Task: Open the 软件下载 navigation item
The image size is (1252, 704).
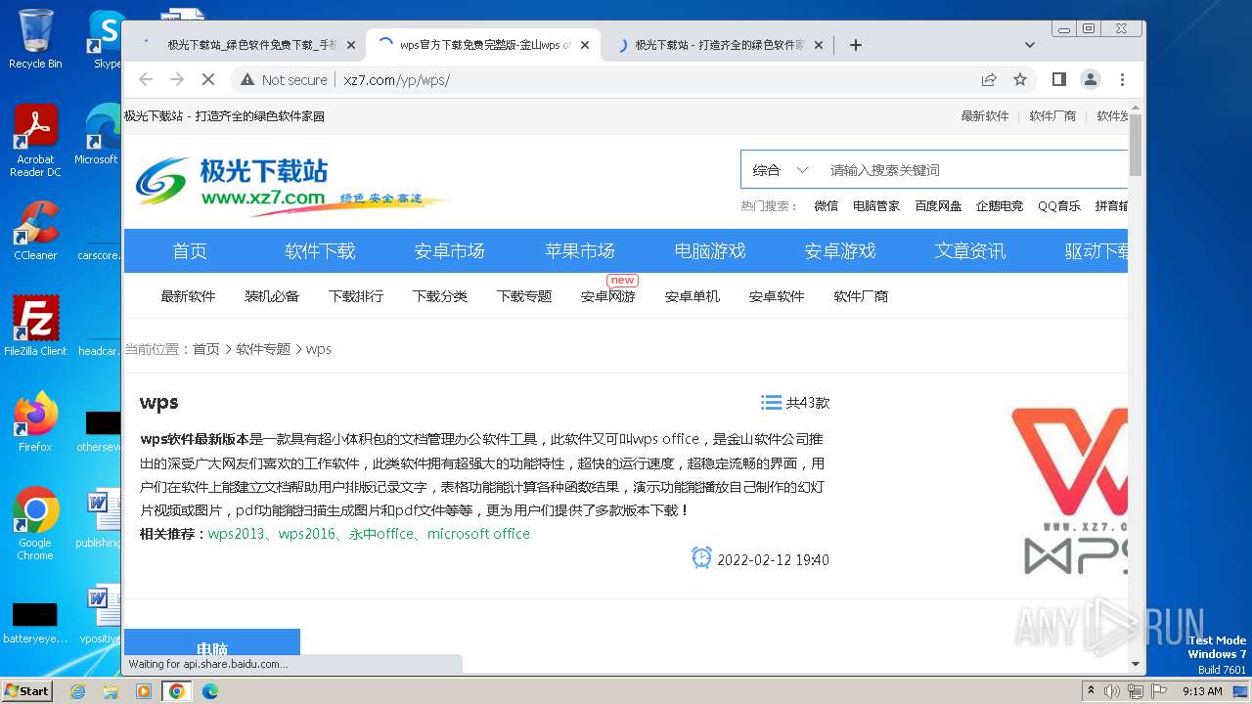Action: tap(320, 251)
